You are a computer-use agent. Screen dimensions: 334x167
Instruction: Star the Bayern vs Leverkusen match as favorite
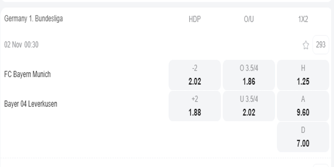pos(306,45)
